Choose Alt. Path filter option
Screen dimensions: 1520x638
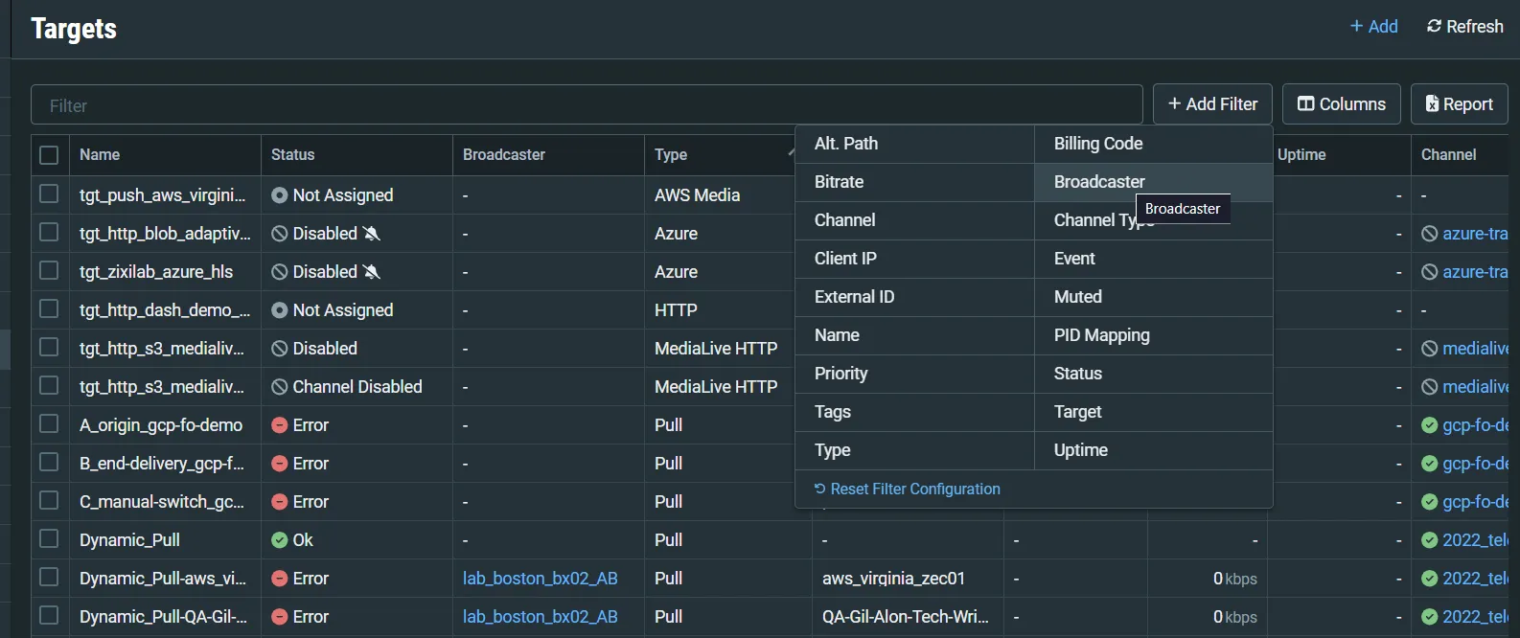coord(915,144)
